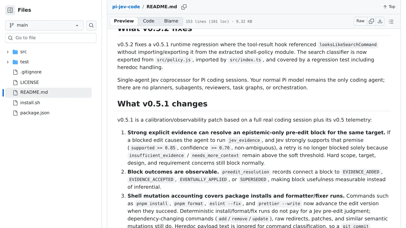Click the search files magnifier icon
The height and width of the screenshot is (228, 406).
point(91,25)
